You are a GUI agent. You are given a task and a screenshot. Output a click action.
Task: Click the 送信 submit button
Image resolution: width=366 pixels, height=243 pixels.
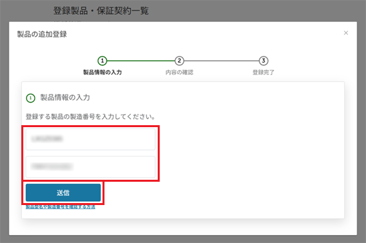click(x=63, y=192)
